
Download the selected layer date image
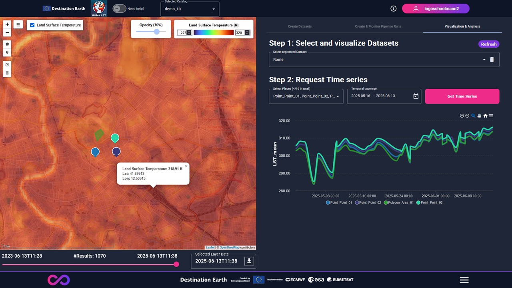[249, 261]
